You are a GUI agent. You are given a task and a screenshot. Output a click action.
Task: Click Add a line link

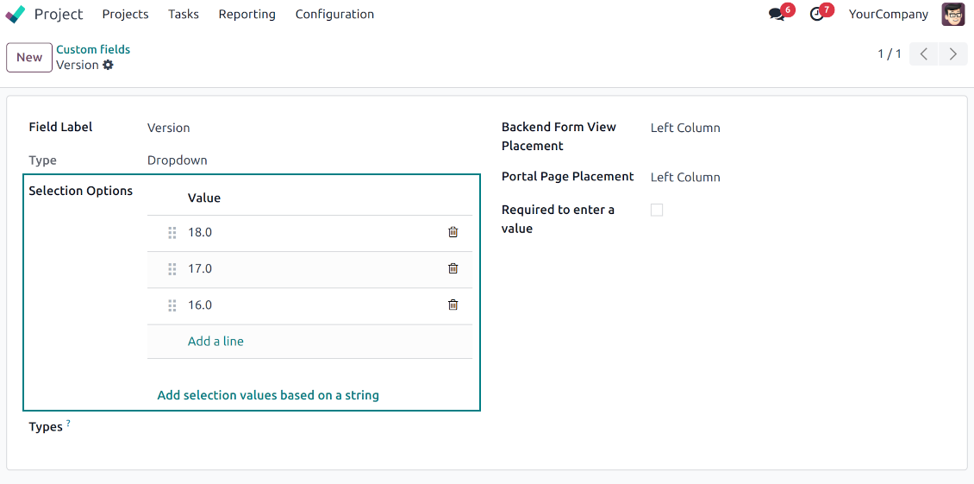click(x=215, y=342)
